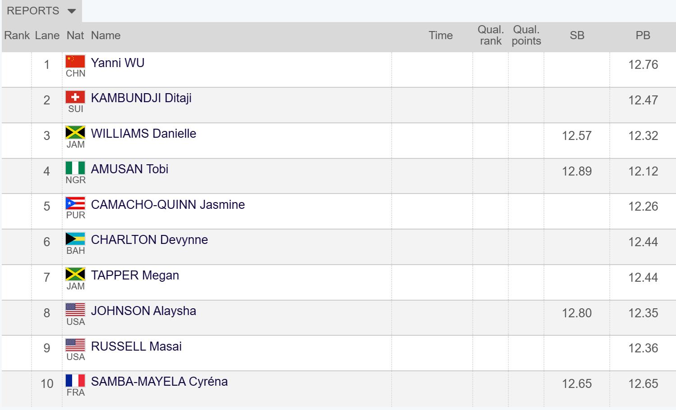Sort by the PB column header
Viewport: 676px width, 410px height.
(643, 36)
